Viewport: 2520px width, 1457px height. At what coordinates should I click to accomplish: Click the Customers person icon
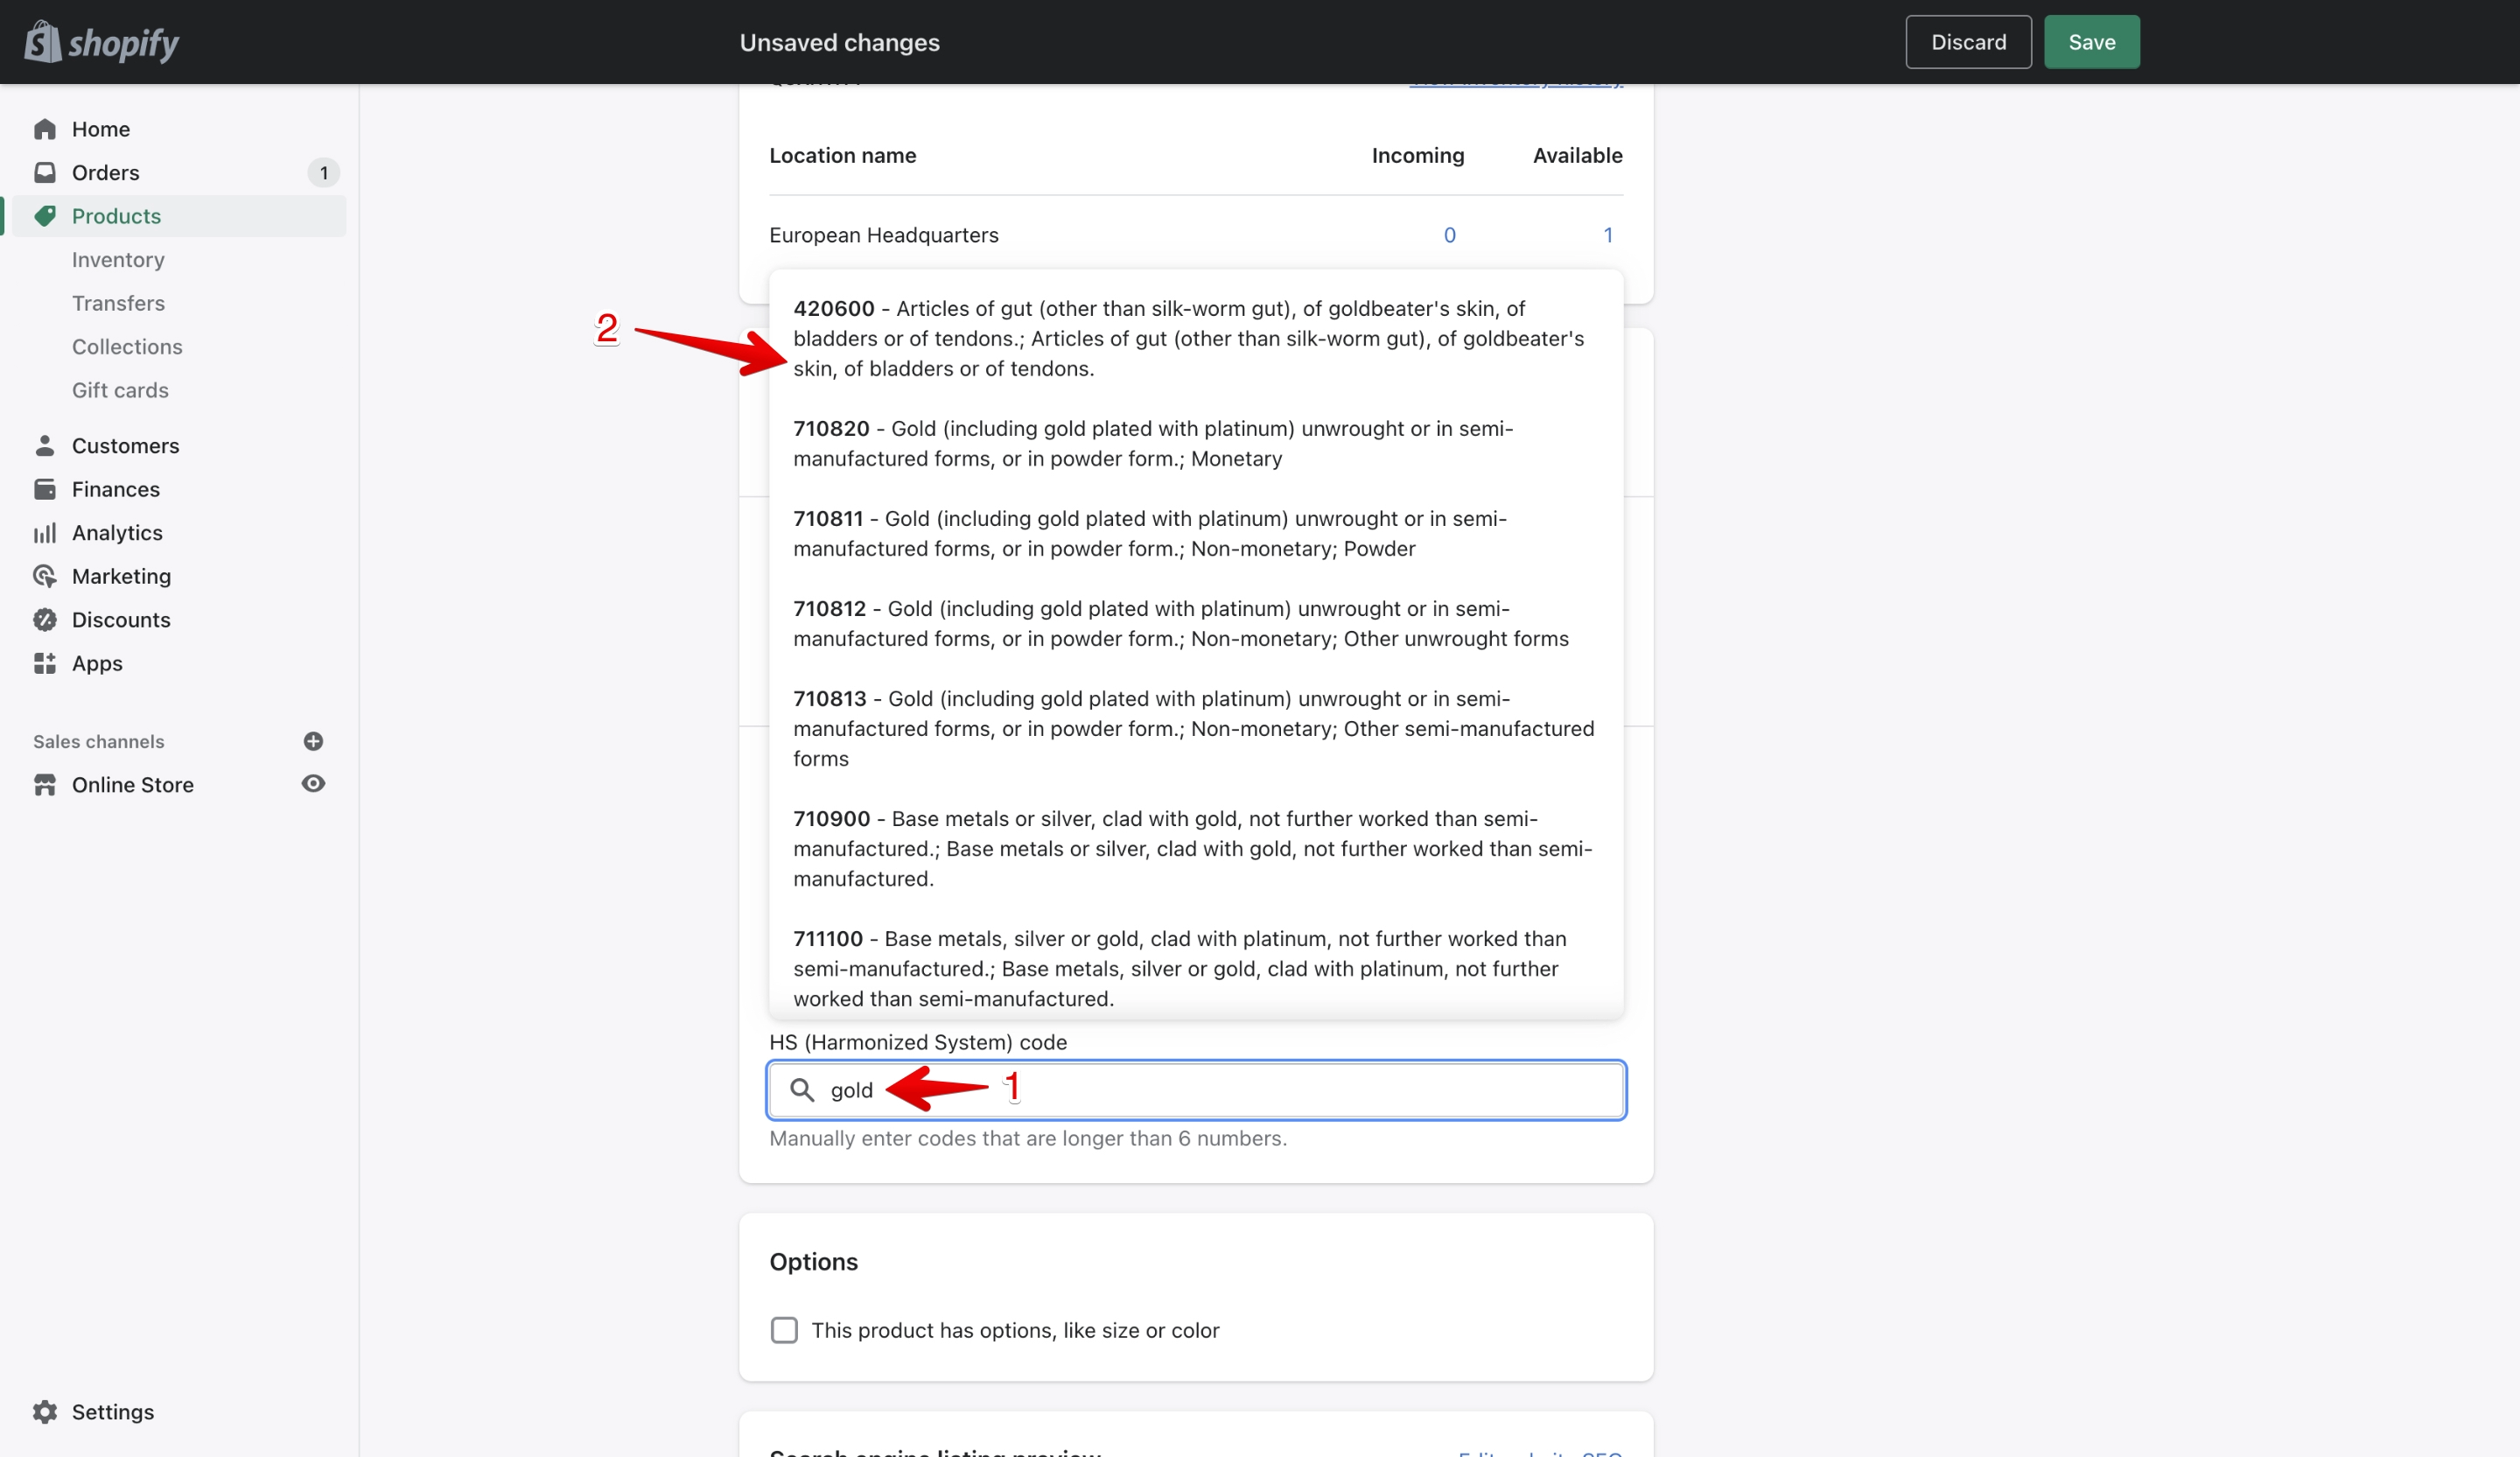point(45,445)
